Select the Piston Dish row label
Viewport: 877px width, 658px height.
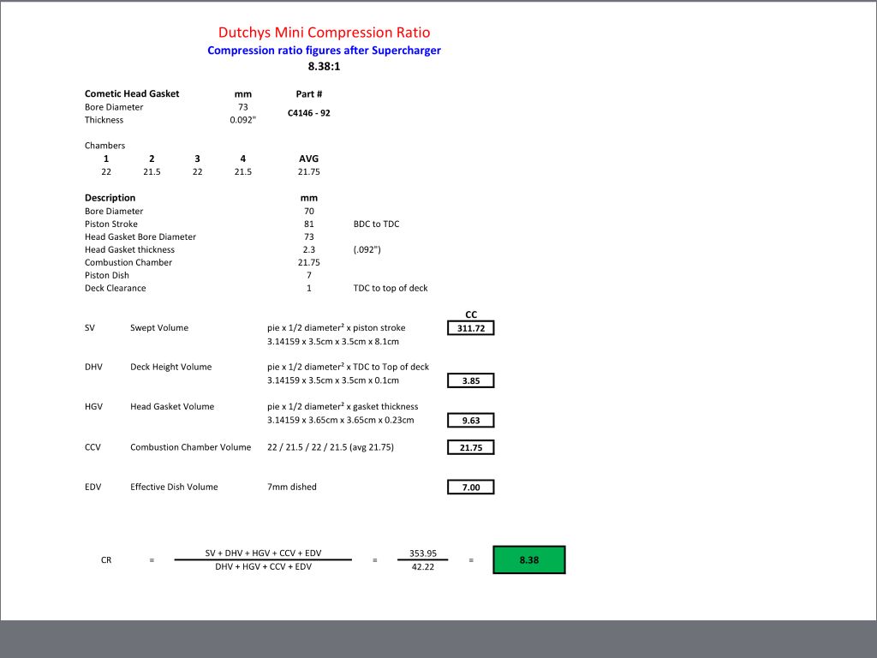coord(108,275)
